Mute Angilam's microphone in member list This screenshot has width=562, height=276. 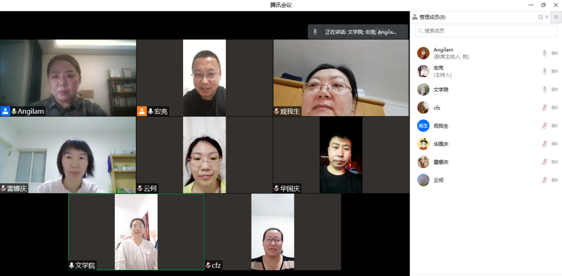545,53
